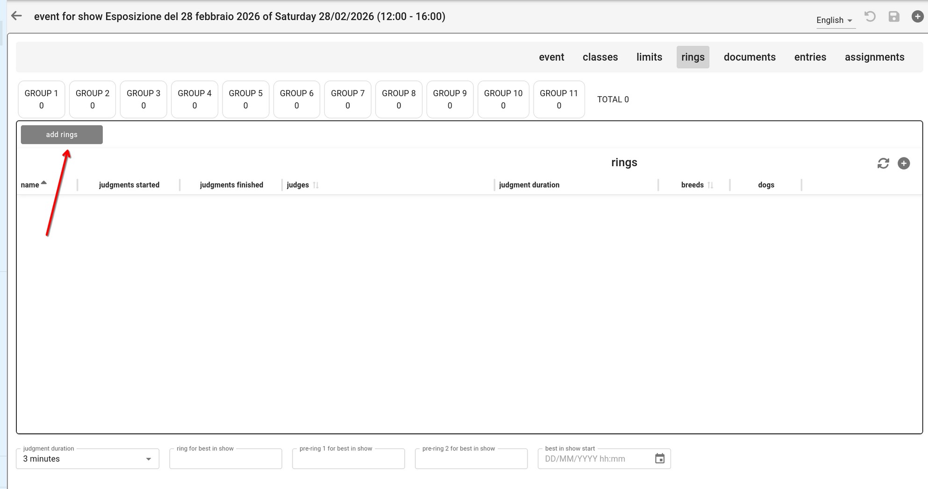Click the ring for best in show field

click(x=226, y=459)
